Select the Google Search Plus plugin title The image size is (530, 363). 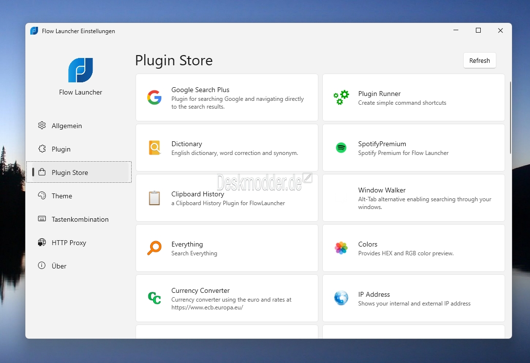point(200,90)
